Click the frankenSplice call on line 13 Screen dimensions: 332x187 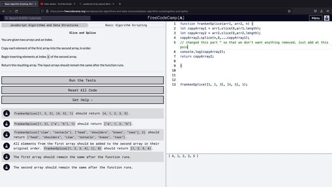pyautogui.click(x=214, y=84)
